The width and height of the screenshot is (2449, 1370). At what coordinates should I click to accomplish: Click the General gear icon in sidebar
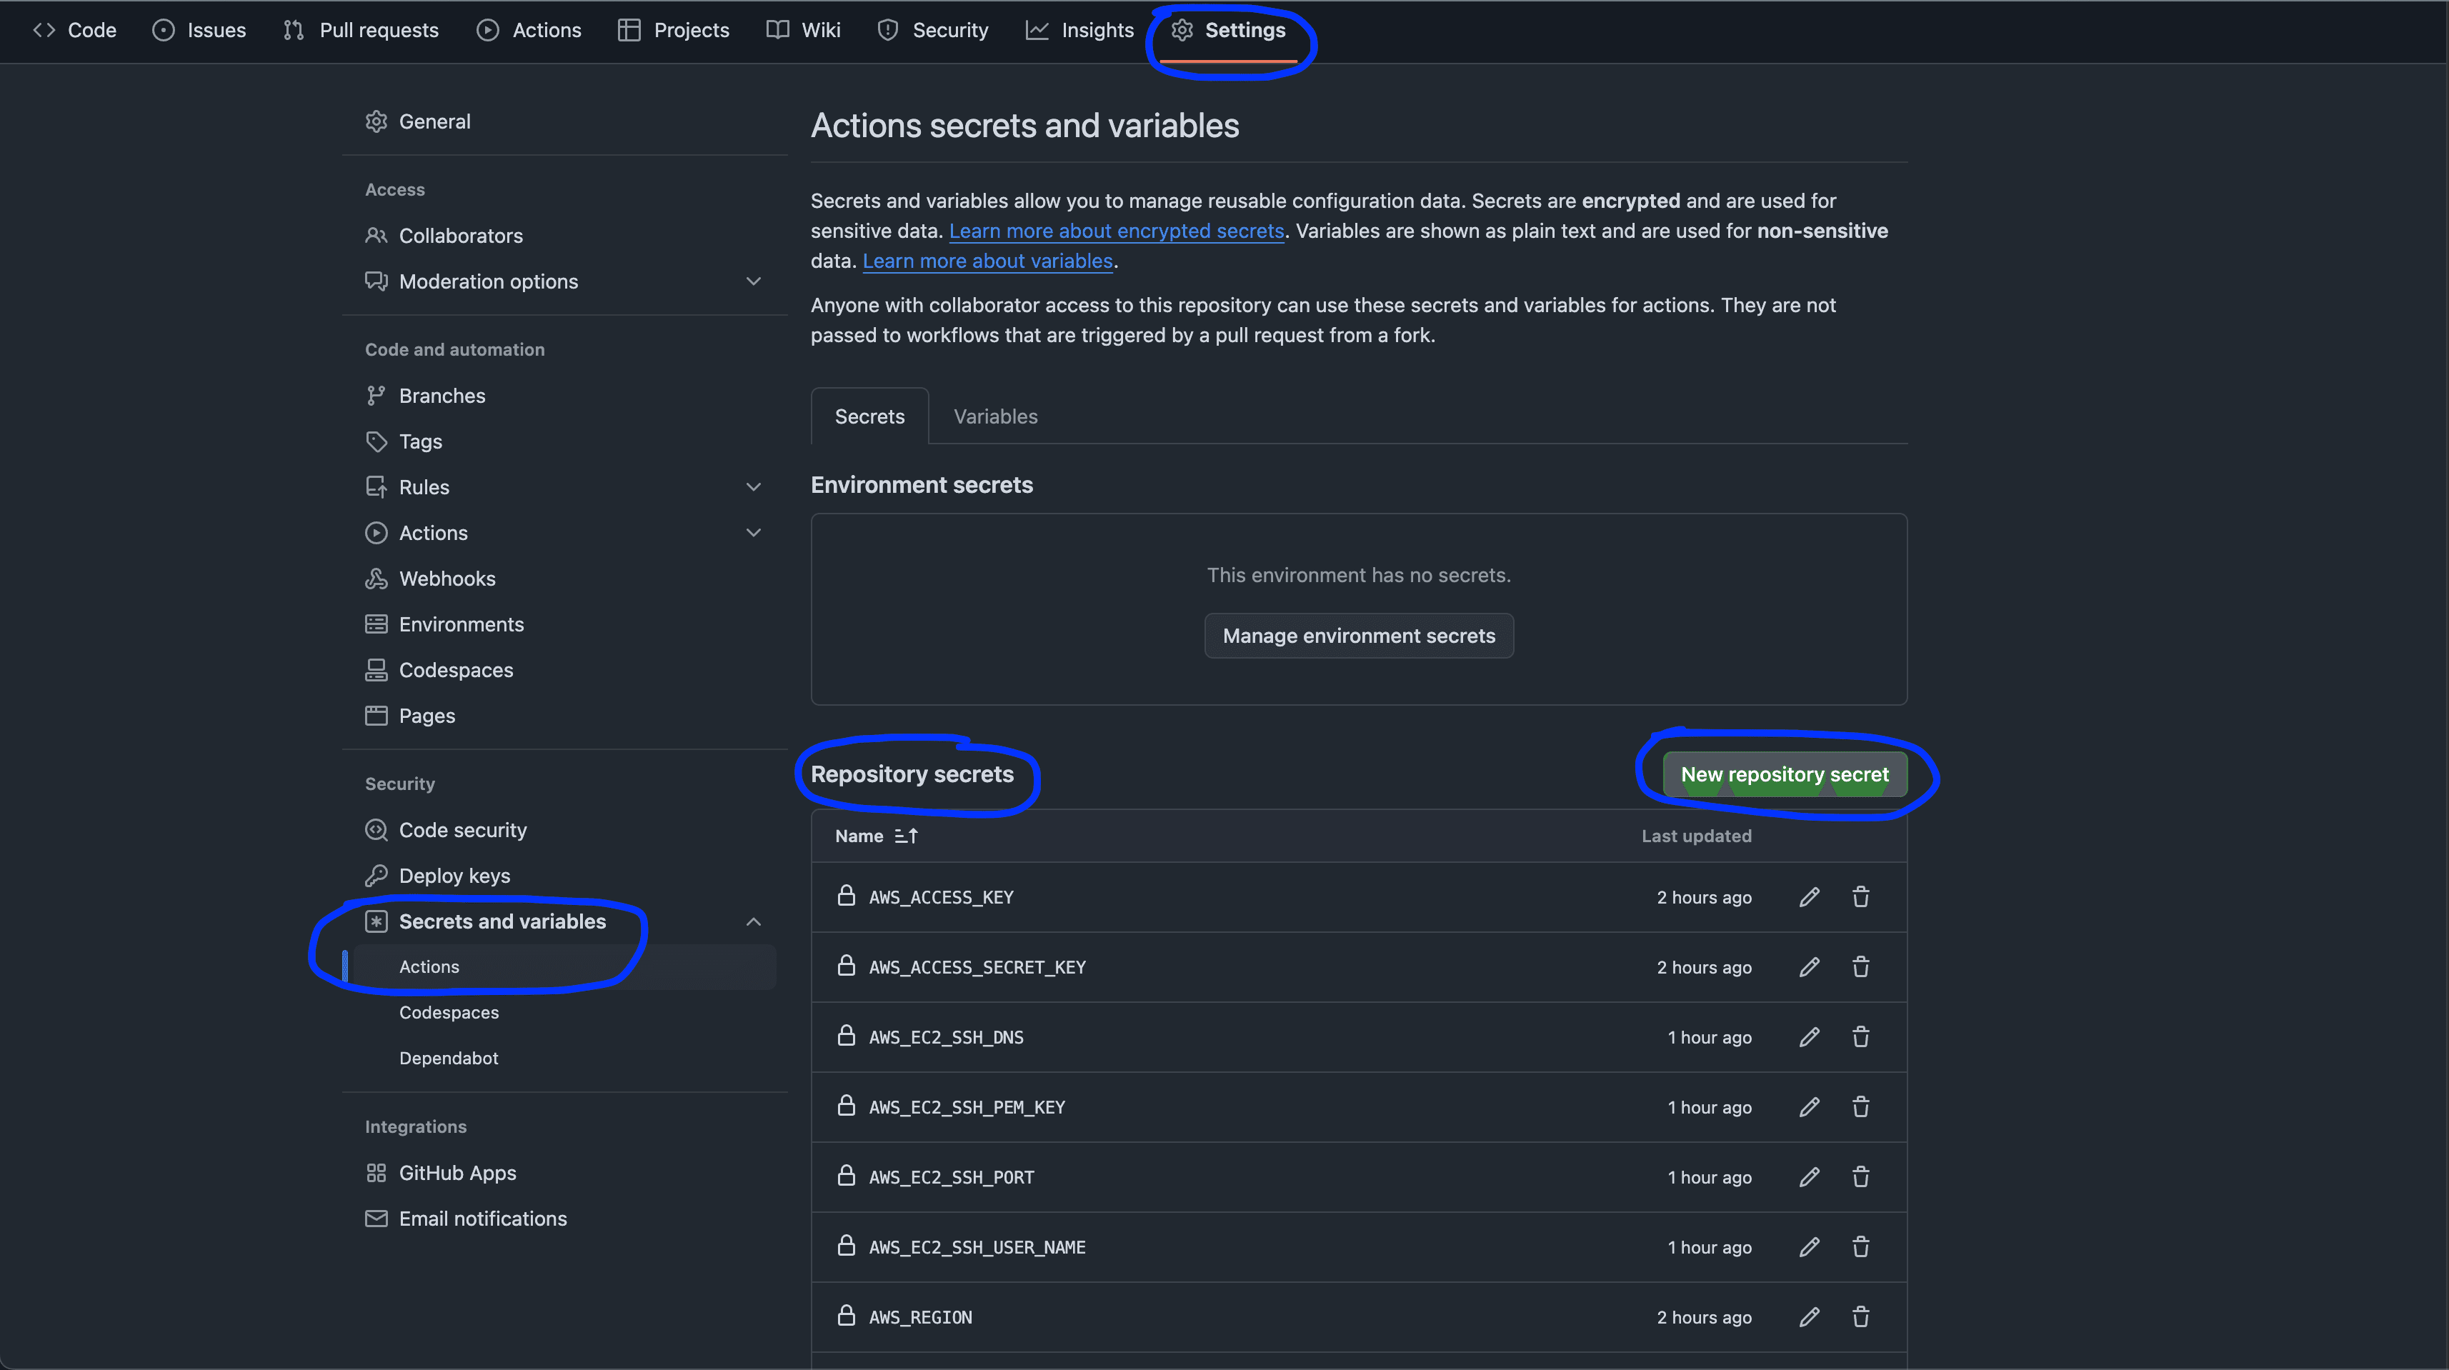[376, 121]
